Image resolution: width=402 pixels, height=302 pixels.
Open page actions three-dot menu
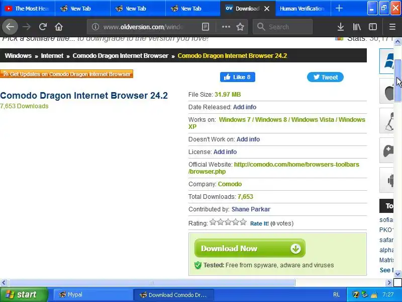226,27
